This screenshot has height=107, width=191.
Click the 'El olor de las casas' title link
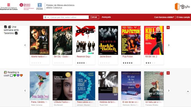[131, 102]
